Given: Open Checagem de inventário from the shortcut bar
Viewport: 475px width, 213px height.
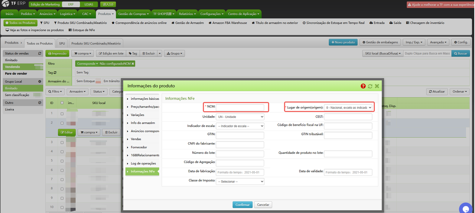Looking at the screenshot, I should 425,23.
